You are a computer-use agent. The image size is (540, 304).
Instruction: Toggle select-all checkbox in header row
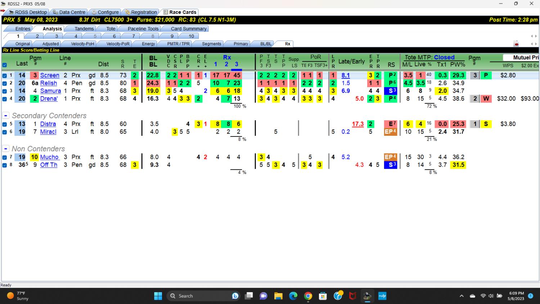[x=4, y=65]
